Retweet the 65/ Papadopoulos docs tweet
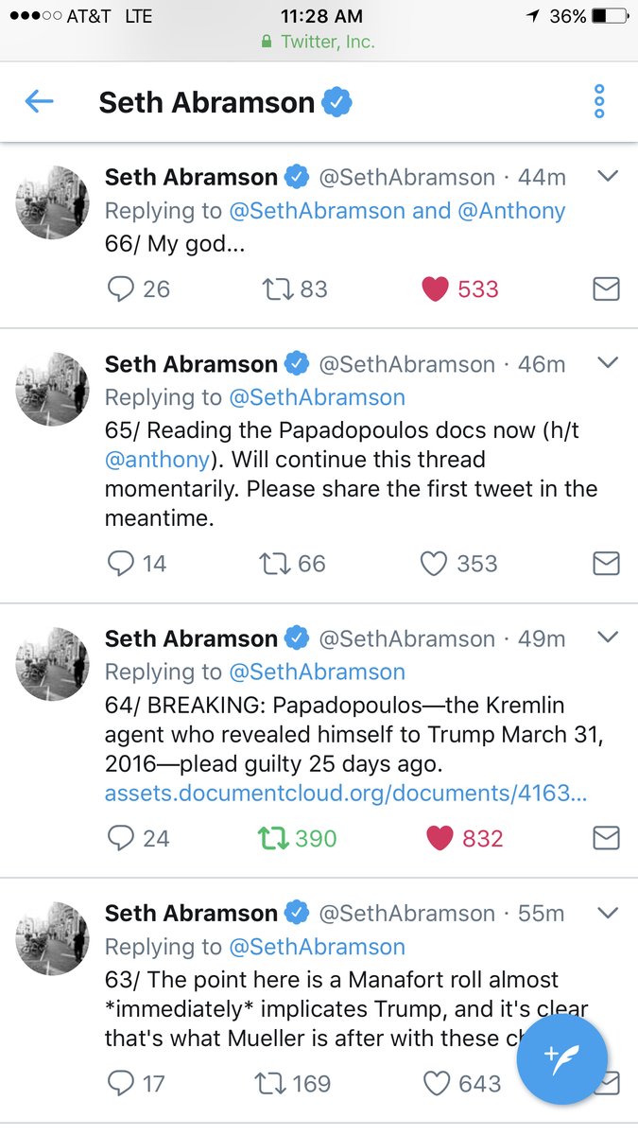The width and height of the screenshot is (638, 1135). point(274,564)
